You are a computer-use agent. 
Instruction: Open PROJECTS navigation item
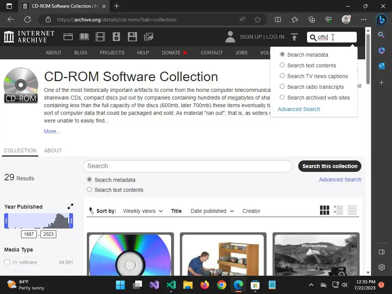tap(112, 52)
